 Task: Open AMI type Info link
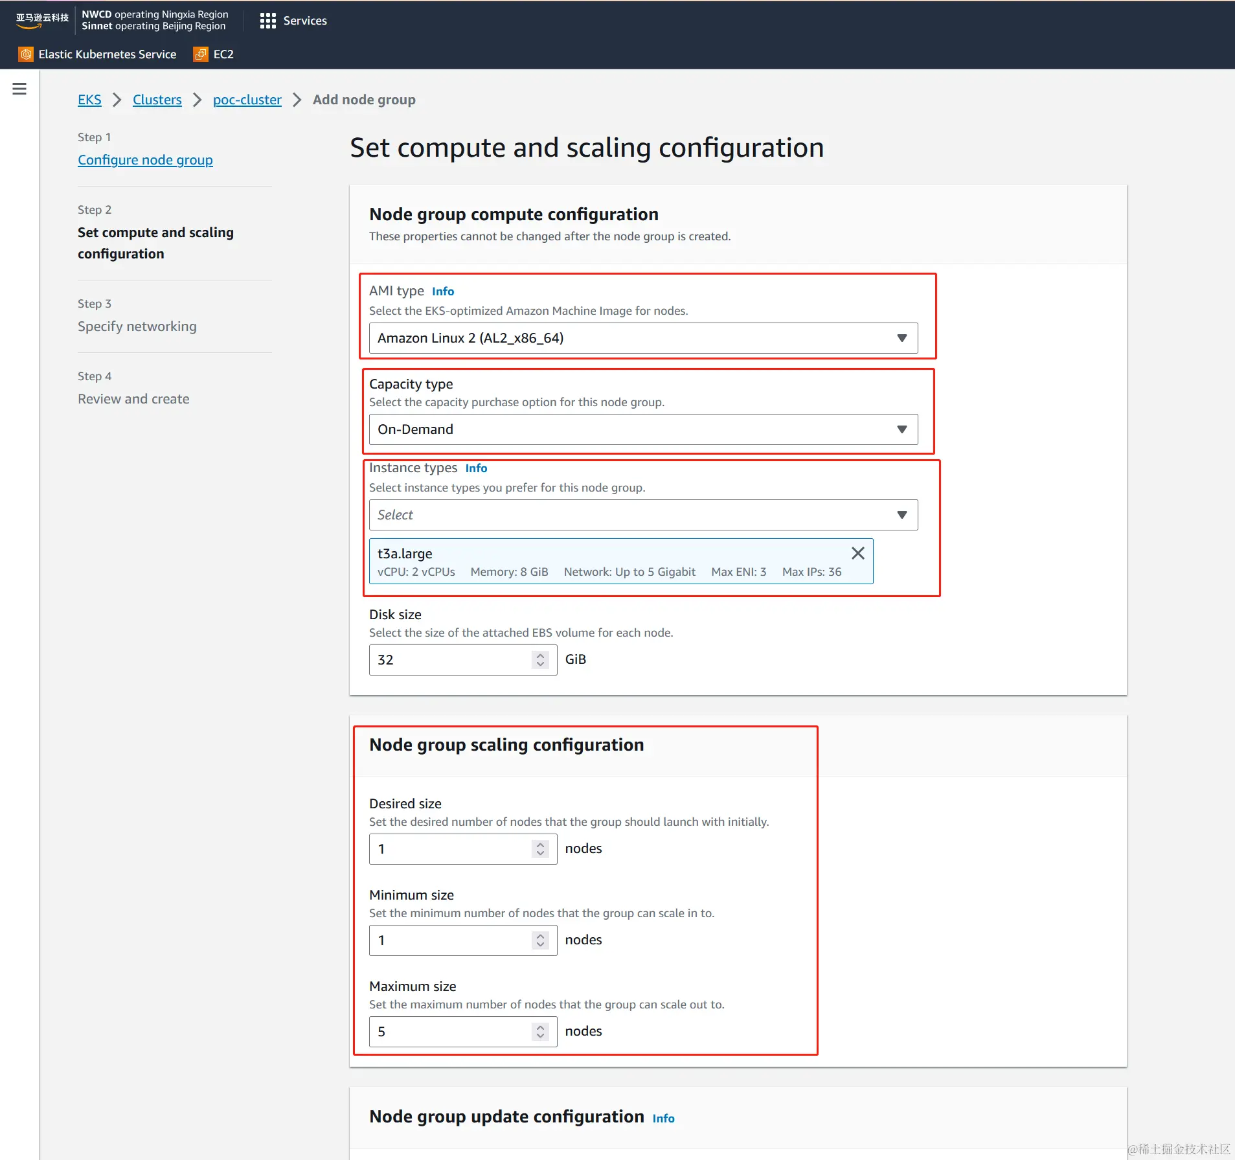(x=443, y=291)
